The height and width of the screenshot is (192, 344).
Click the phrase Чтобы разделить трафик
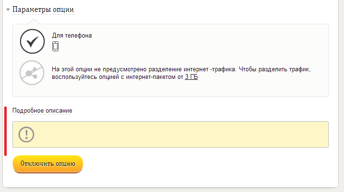point(275,69)
